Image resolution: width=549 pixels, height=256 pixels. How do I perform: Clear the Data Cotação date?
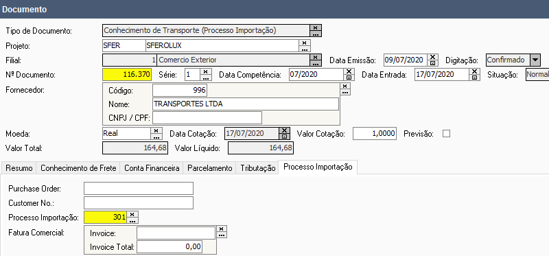(284, 130)
